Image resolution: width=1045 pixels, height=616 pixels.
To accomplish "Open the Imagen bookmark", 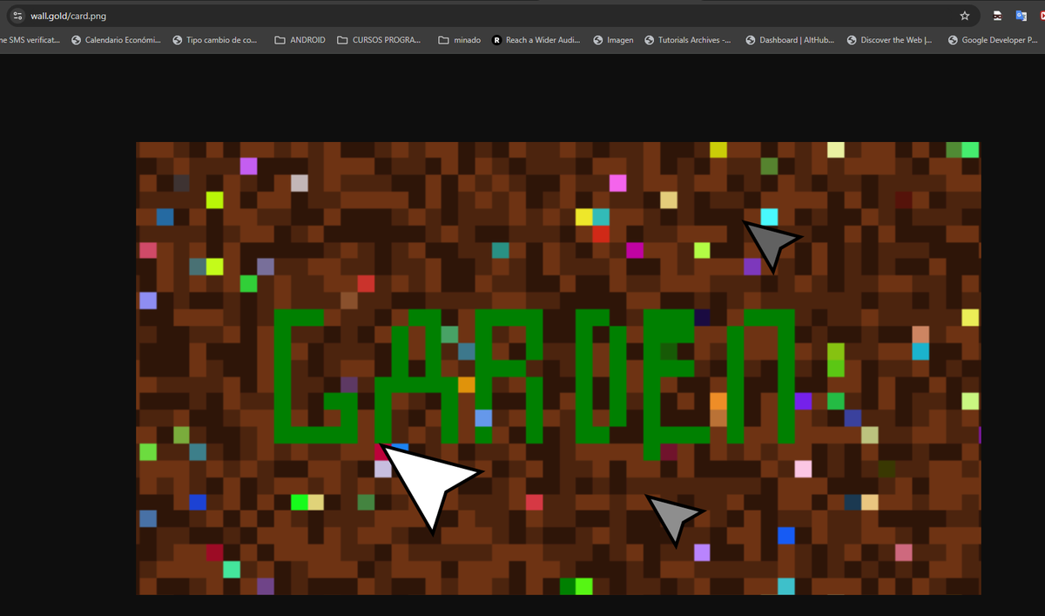I will (613, 40).
